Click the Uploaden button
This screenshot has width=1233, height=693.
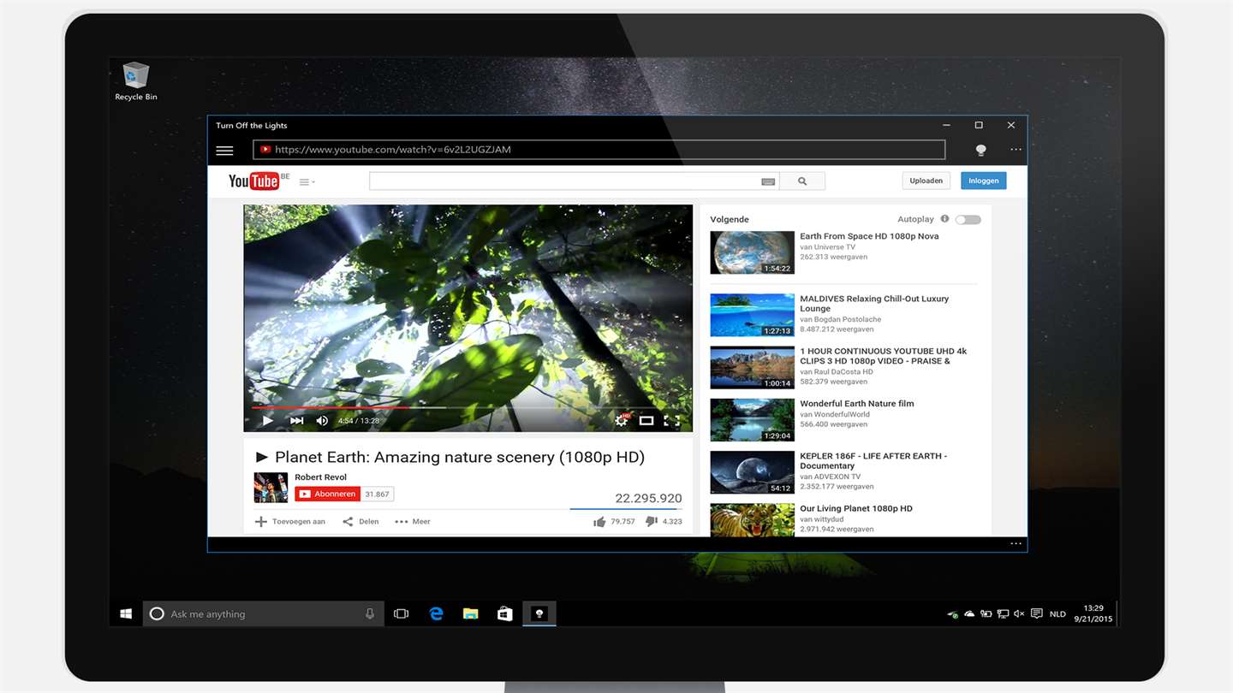[926, 181]
